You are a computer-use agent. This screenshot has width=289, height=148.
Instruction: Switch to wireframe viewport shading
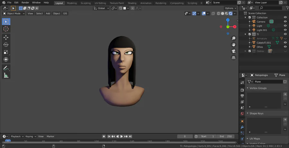point(218,13)
